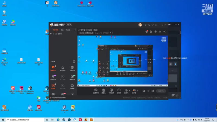The image size is (217, 122).
Task: Open the hamburger menu in title bar
Action: [x=156, y=25]
